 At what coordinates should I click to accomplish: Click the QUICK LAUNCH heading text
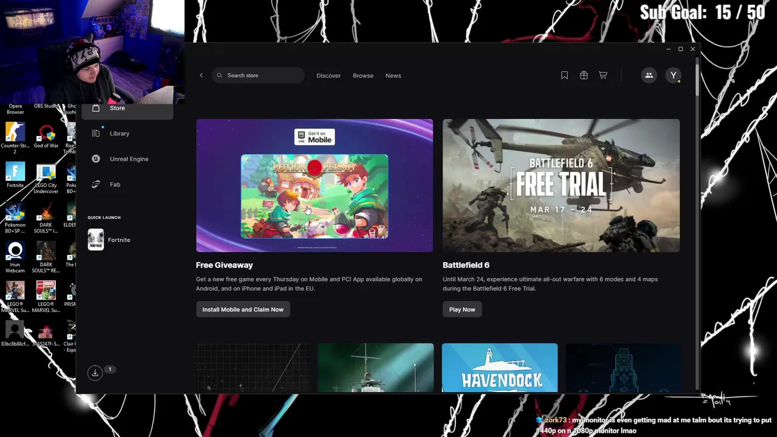(x=104, y=217)
